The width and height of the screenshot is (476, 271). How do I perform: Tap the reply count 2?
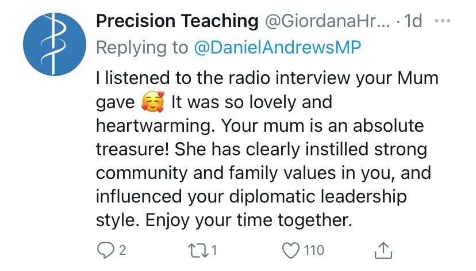122,251
